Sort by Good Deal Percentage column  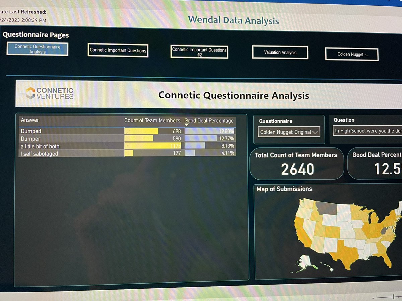tap(209, 121)
